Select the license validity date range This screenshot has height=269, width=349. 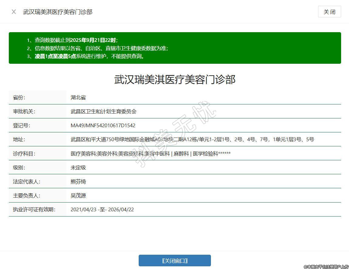click(102, 209)
